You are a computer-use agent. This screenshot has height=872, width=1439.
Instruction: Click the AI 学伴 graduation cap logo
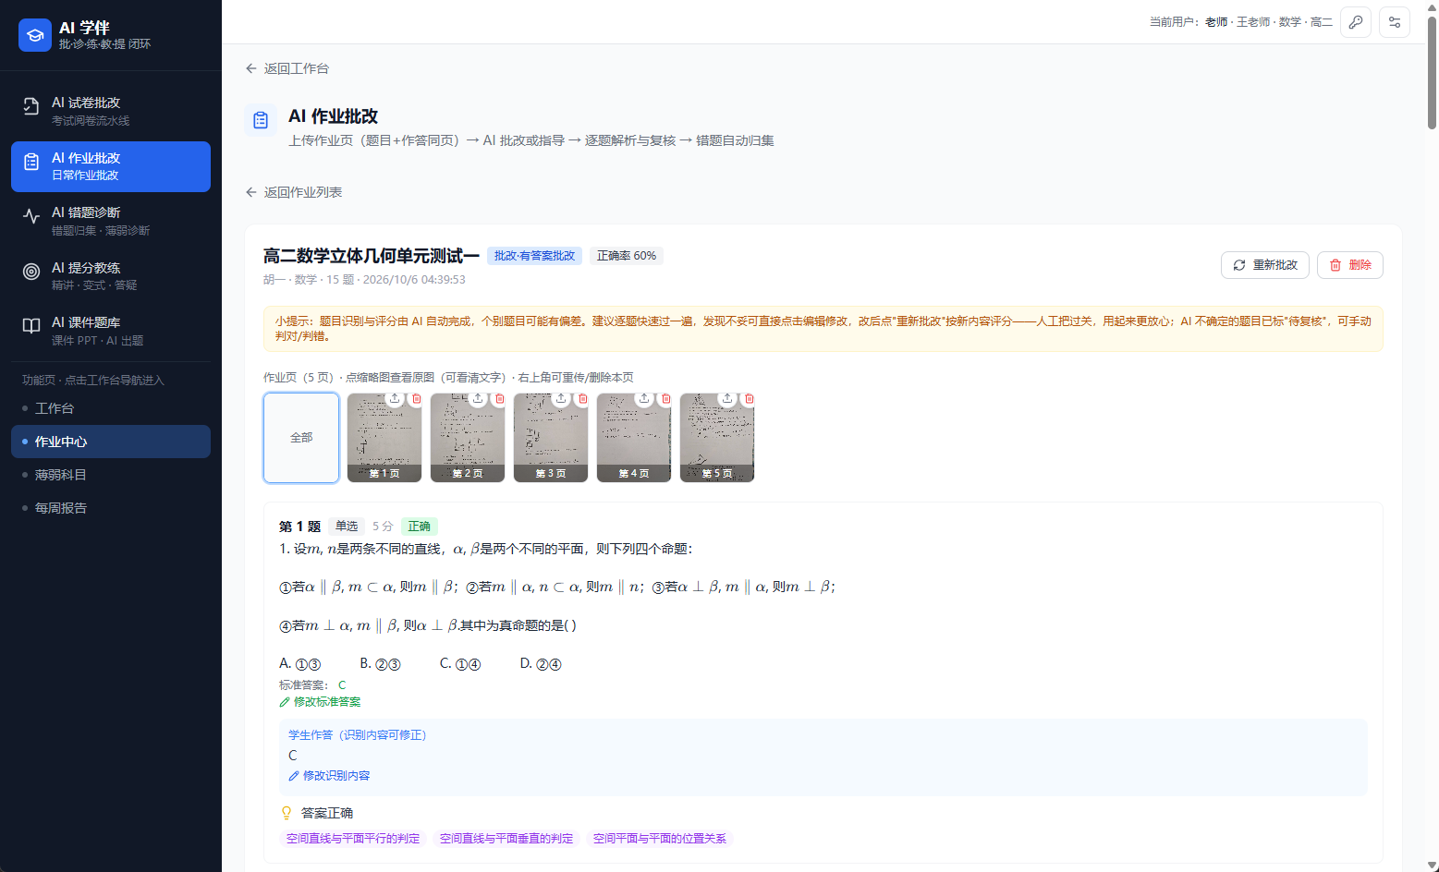pyautogui.click(x=35, y=35)
